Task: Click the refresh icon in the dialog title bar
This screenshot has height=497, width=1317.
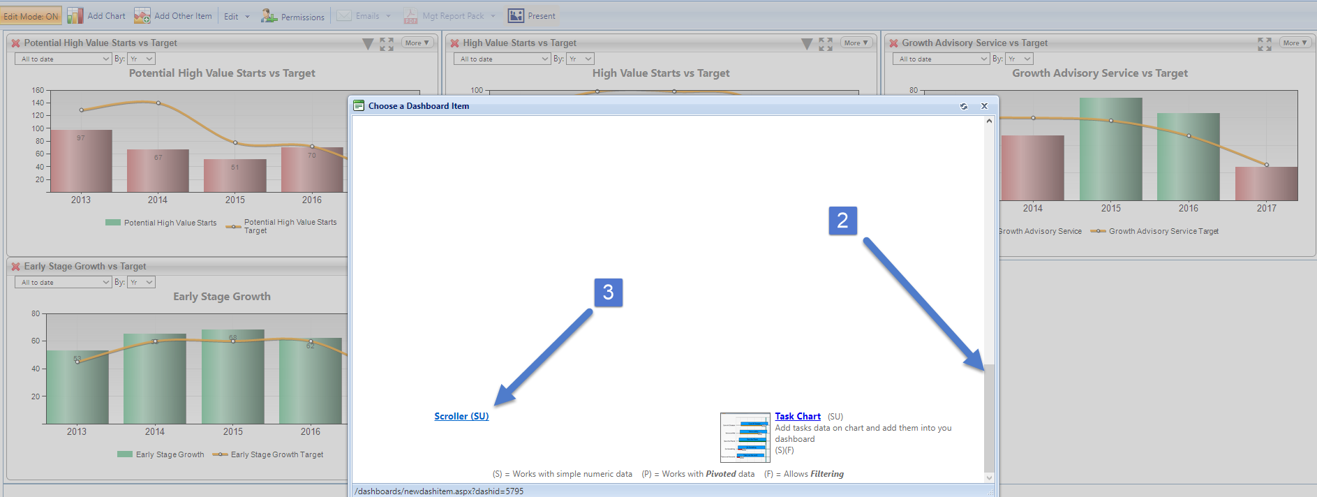Action: [x=963, y=106]
